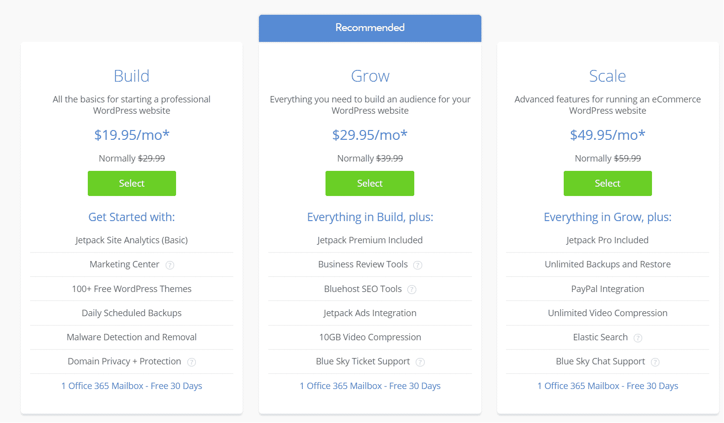Open help icon beside Business Review Tools
This screenshot has width=724, height=423.
tap(418, 265)
